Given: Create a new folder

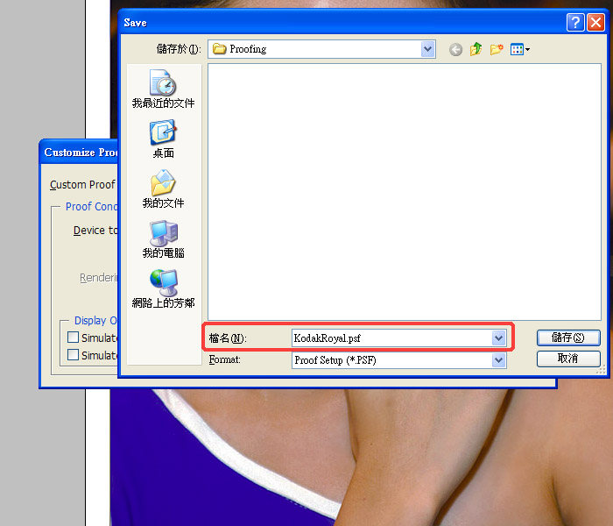Looking at the screenshot, I should click(x=497, y=50).
